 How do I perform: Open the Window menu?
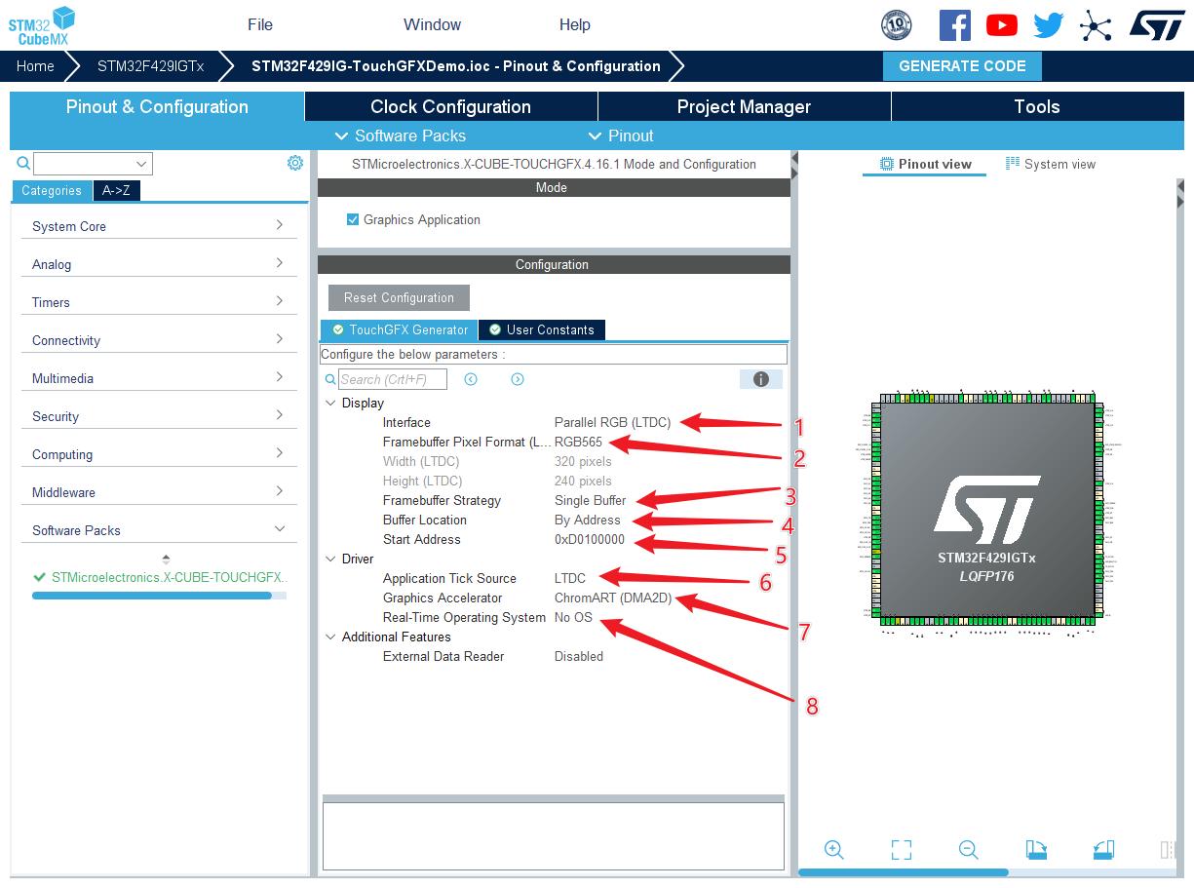(432, 24)
